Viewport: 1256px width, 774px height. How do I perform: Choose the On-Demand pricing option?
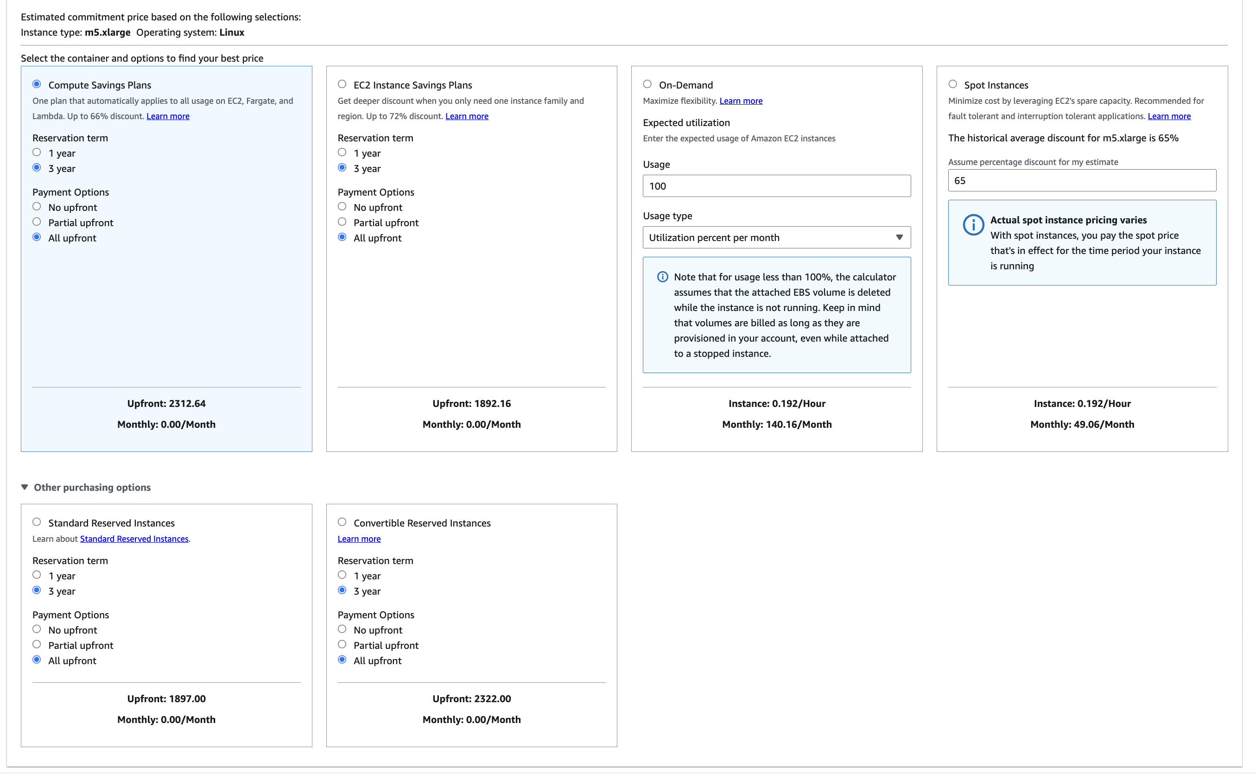pos(647,84)
